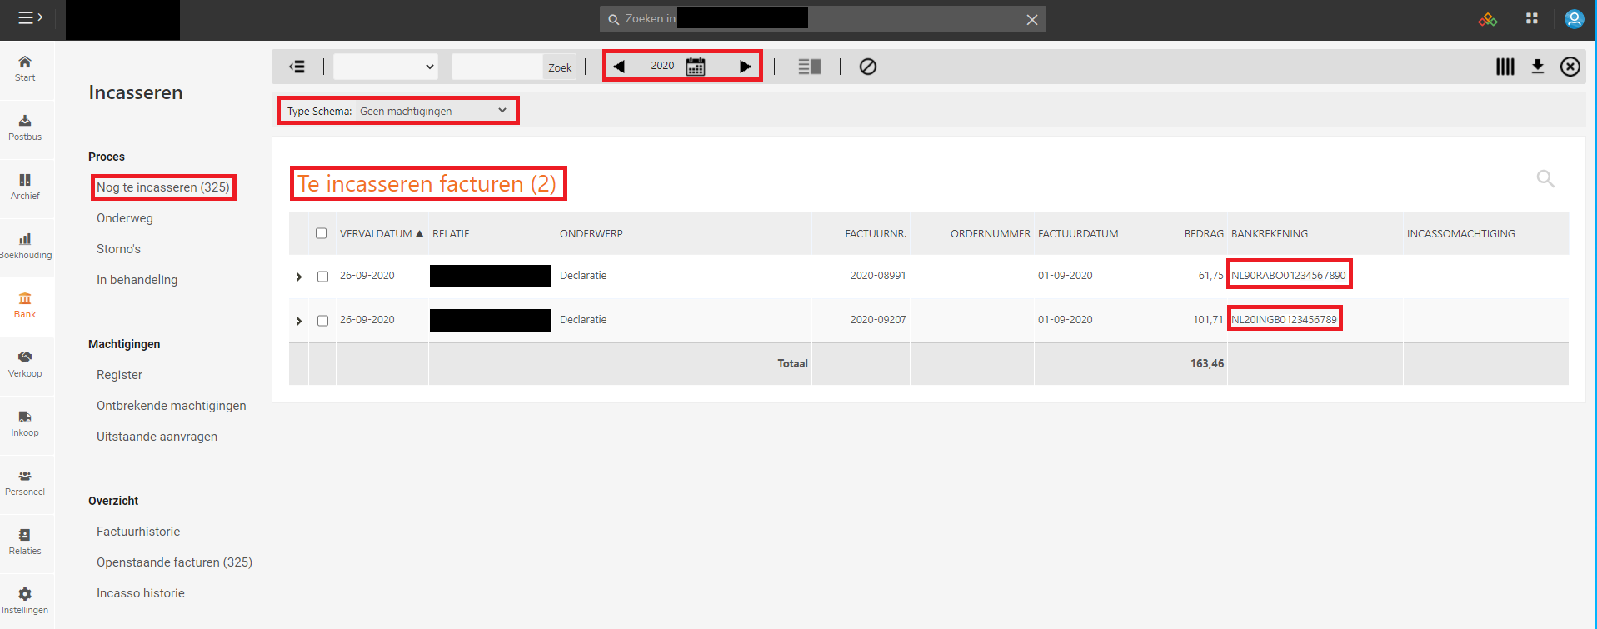Screen dimensions: 1597x629
Task: Open the Ontbrekende machtigingen link
Action: coord(171,406)
